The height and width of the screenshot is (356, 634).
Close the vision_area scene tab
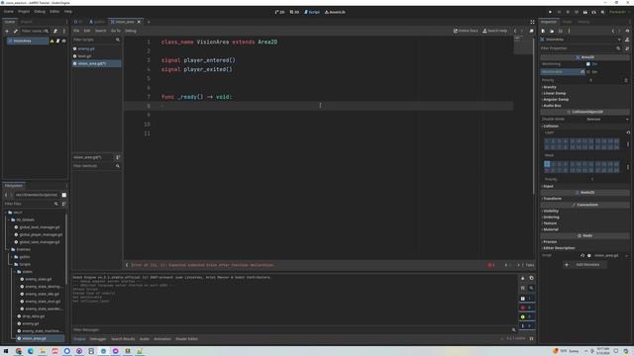(139, 22)
